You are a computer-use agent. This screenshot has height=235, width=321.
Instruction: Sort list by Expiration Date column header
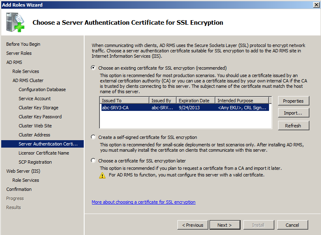pos(195,101)
